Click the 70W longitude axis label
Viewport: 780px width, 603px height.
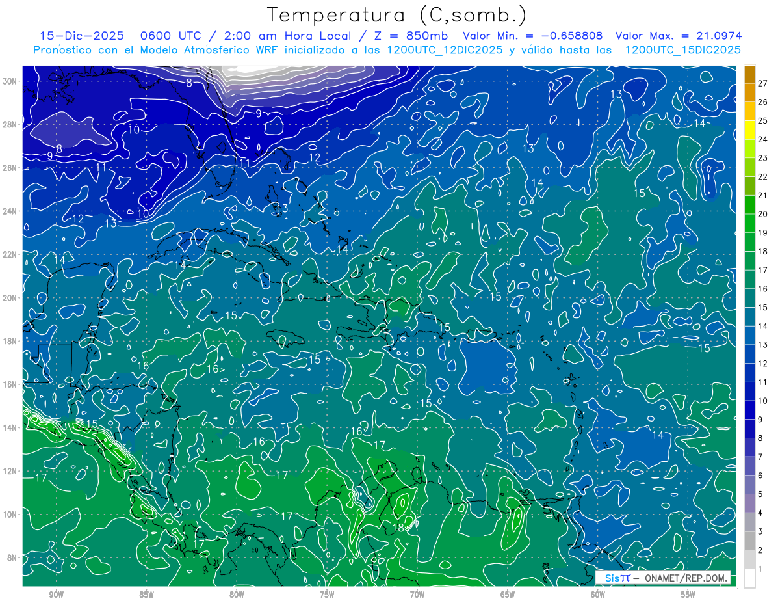pyautogui.click(x=417, y=595)
